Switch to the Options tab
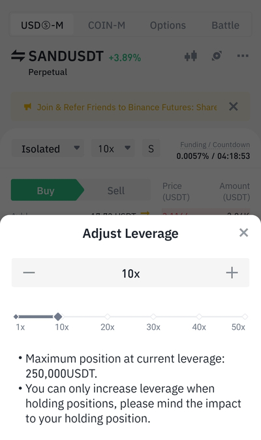The width and height of the screenshot is (261, 440). point(168,25)
